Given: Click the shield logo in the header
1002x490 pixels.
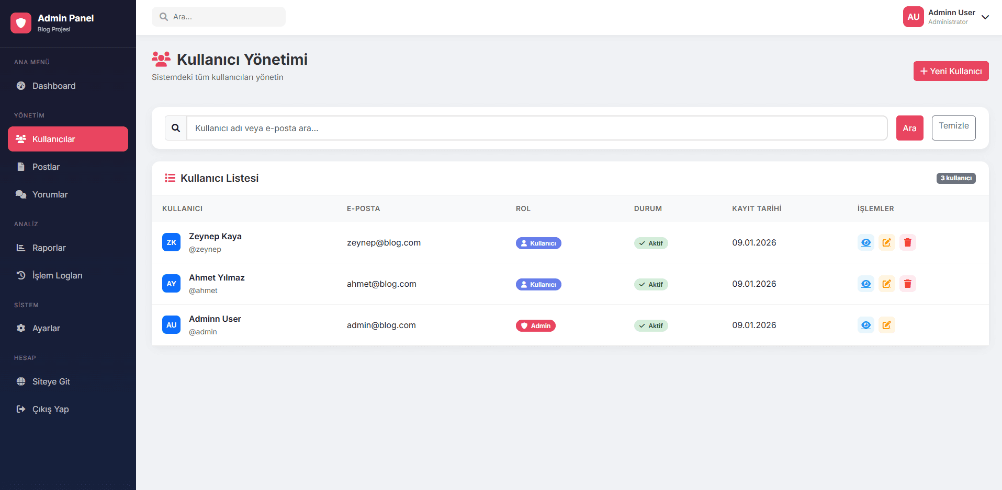Looking at the screenshot, I should click(21, 22).
